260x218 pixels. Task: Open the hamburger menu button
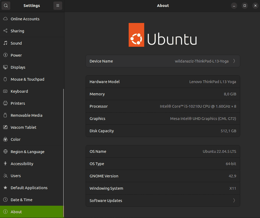tap(58, 6)
